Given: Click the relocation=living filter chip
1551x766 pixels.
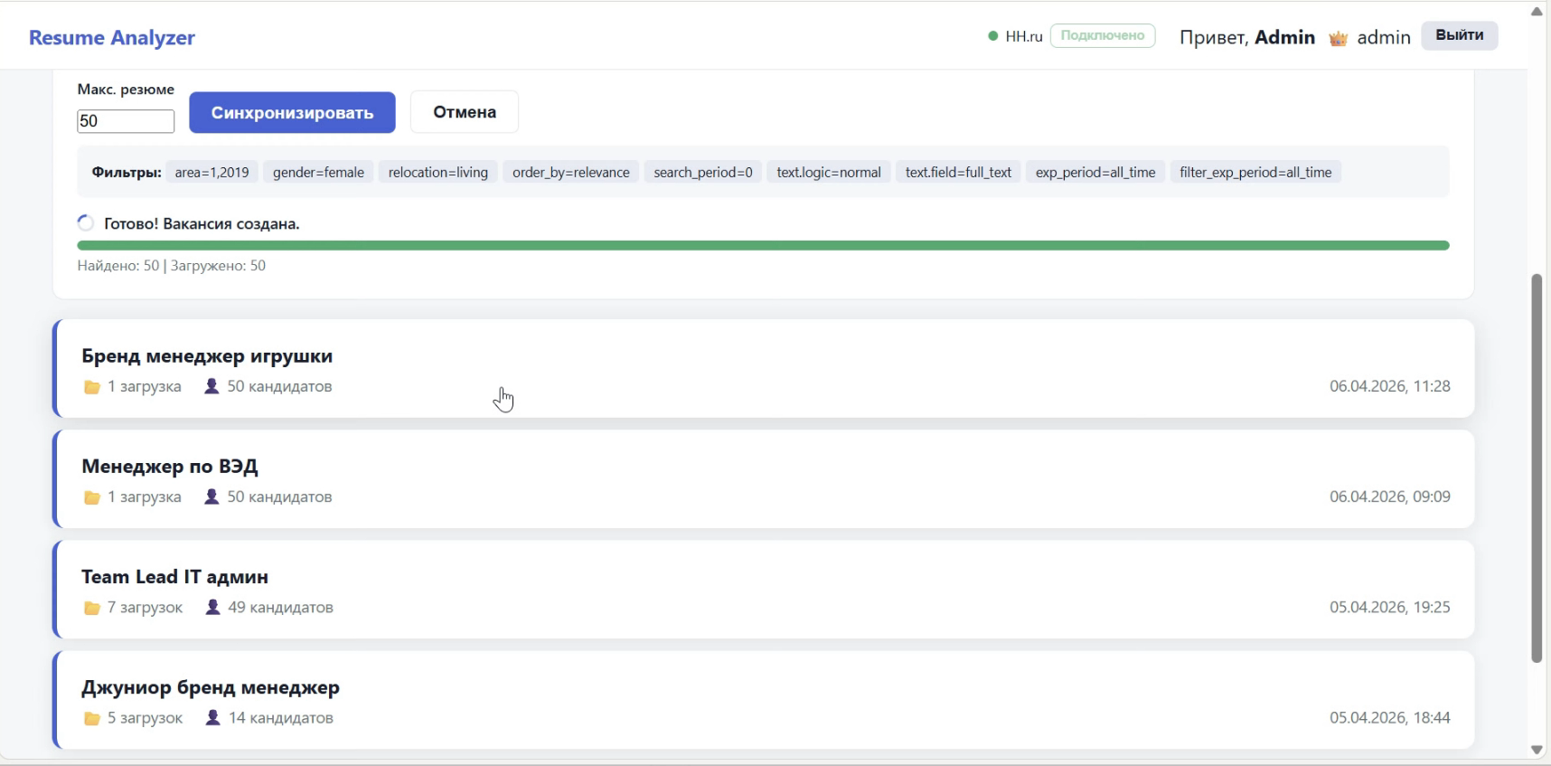Looking at the screenshot, I should [438, 172].
